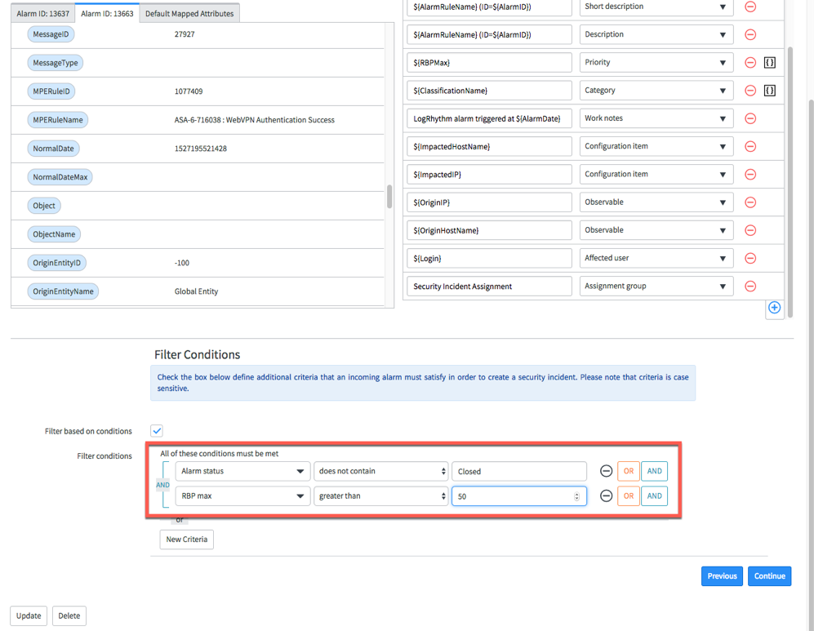This screenshot has width=814, height=631.
Task: Remove the ${OriginHostName} mapping row
Action: pos(750,230)
